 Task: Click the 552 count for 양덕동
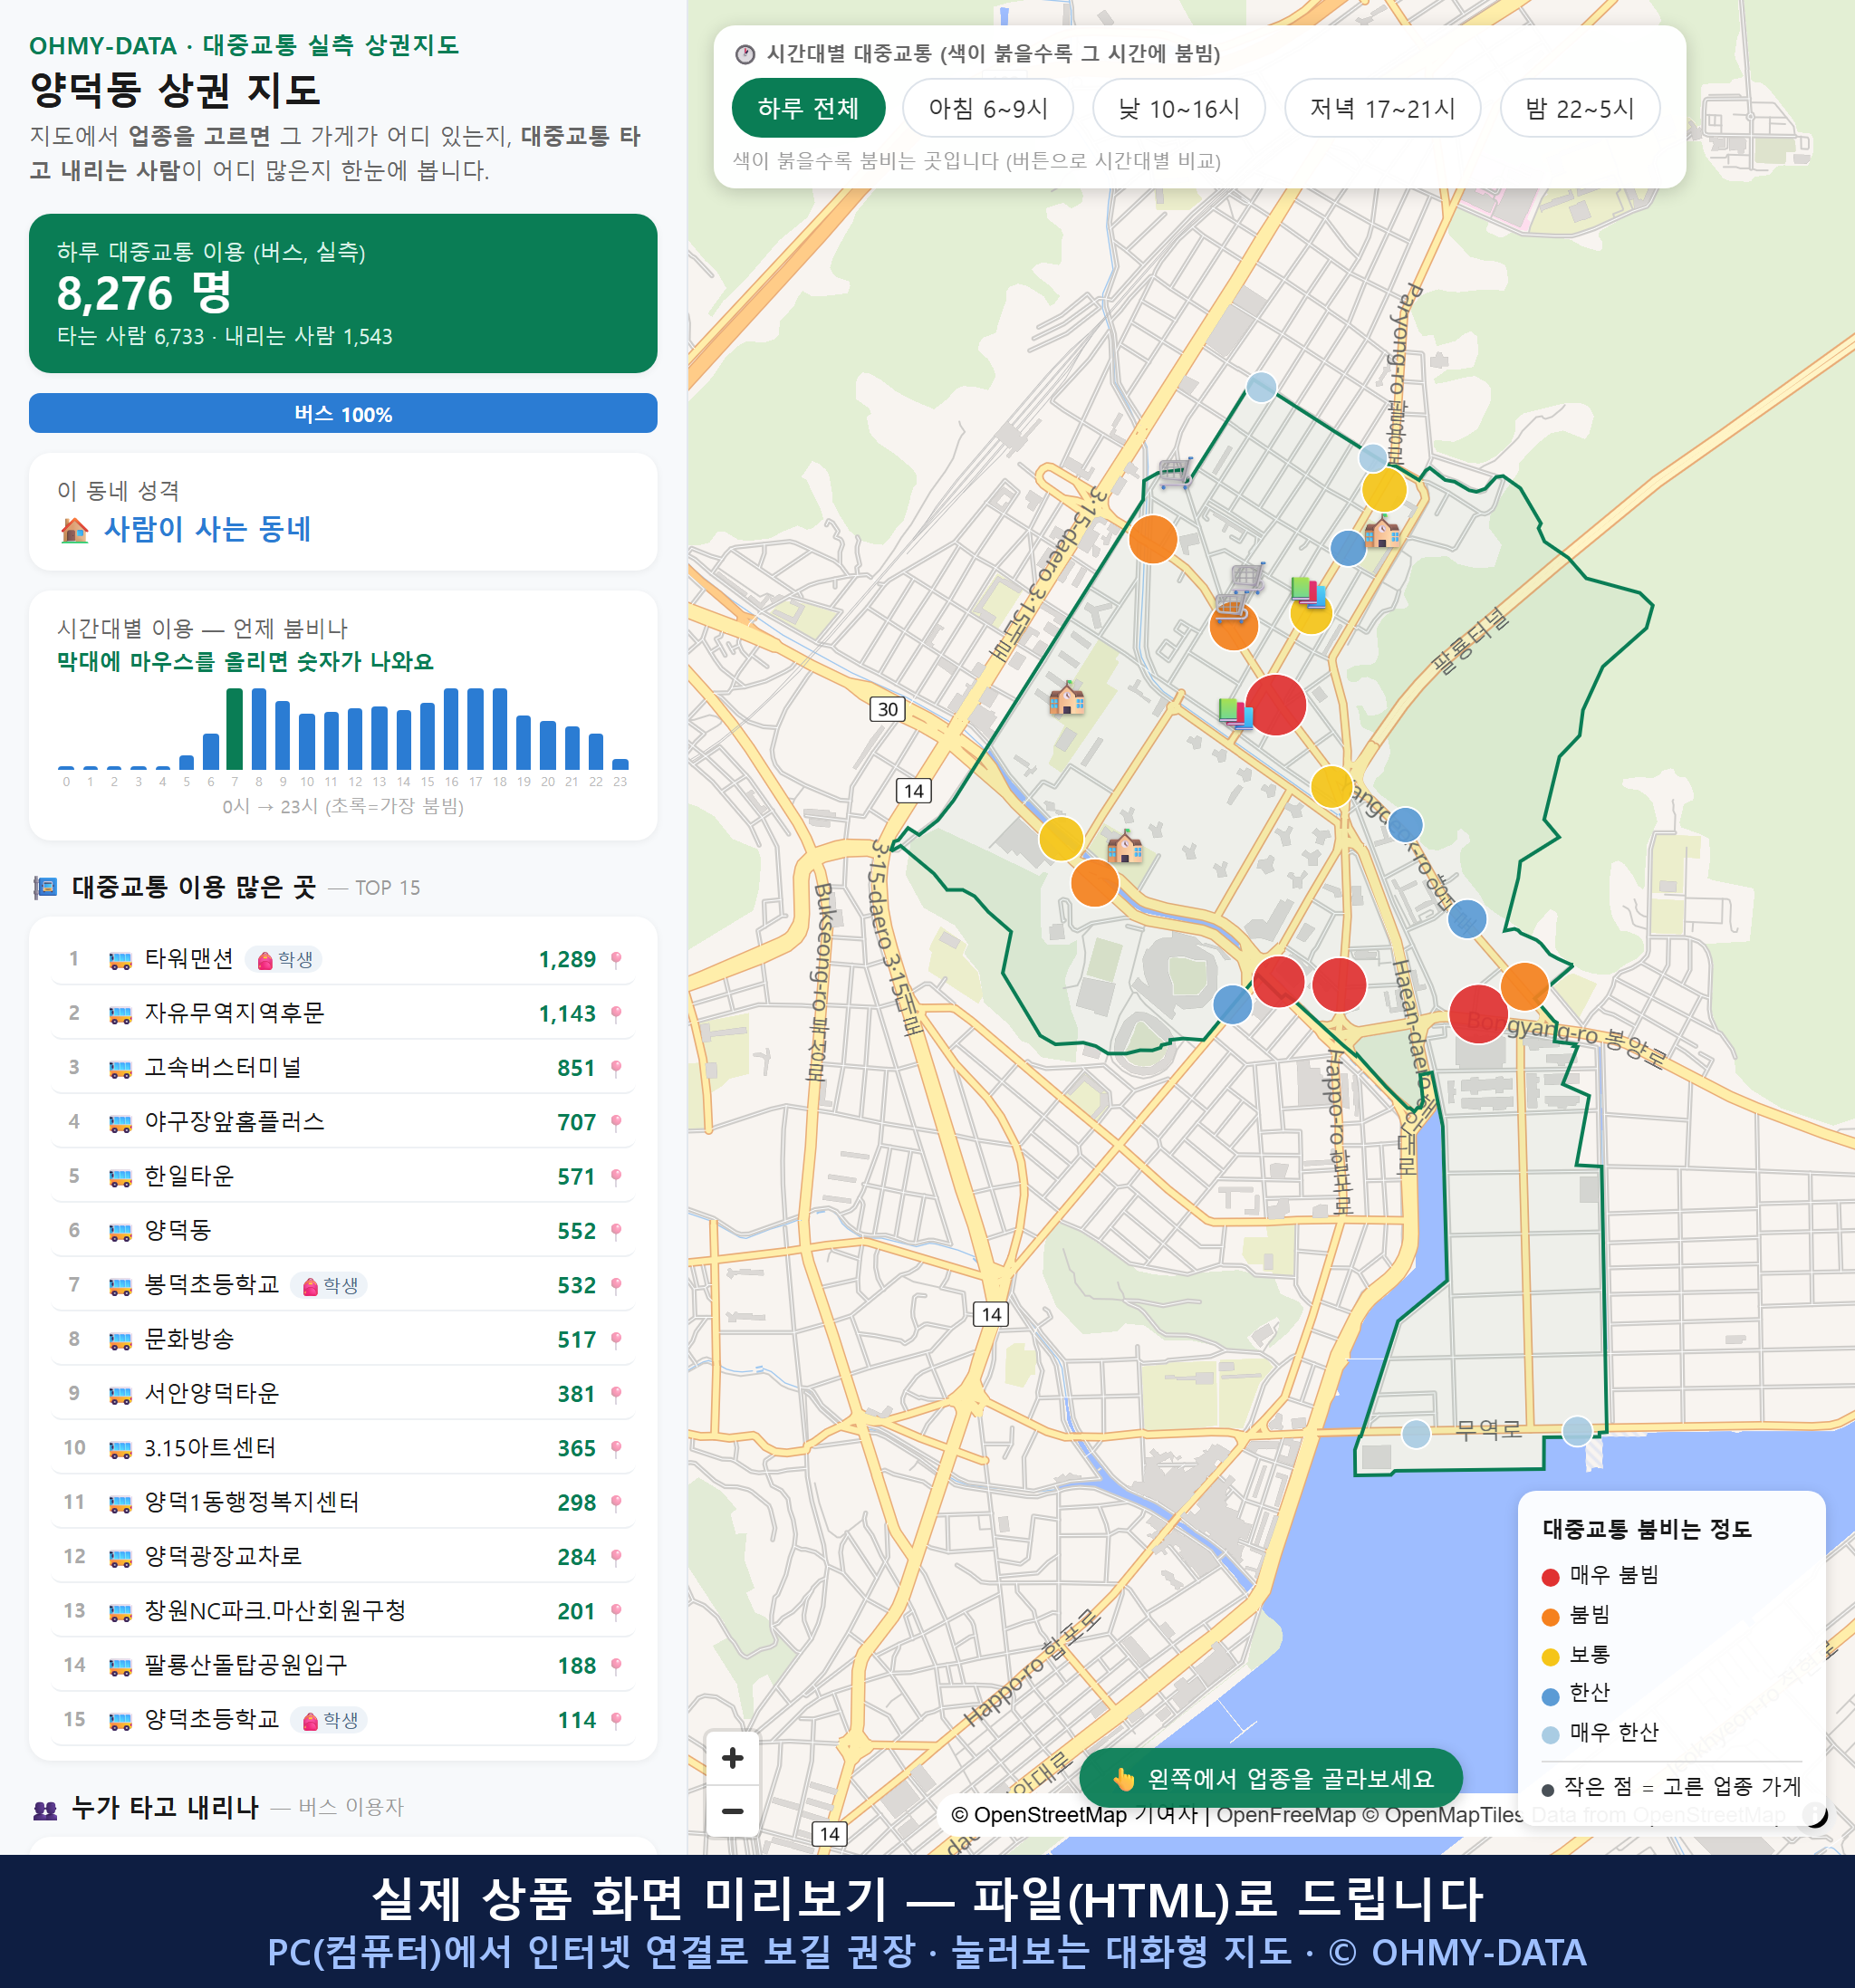[577, 1232]
